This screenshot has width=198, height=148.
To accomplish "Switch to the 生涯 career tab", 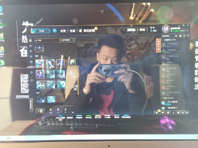I will (x=72, y=31).
